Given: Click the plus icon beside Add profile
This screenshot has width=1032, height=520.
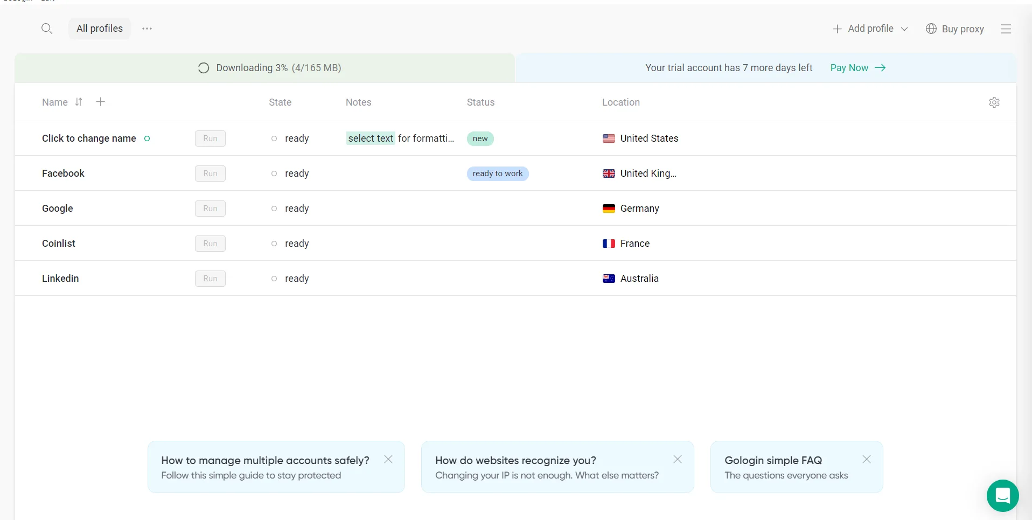Looking at the screenshot, I should (x=837, y=29).
